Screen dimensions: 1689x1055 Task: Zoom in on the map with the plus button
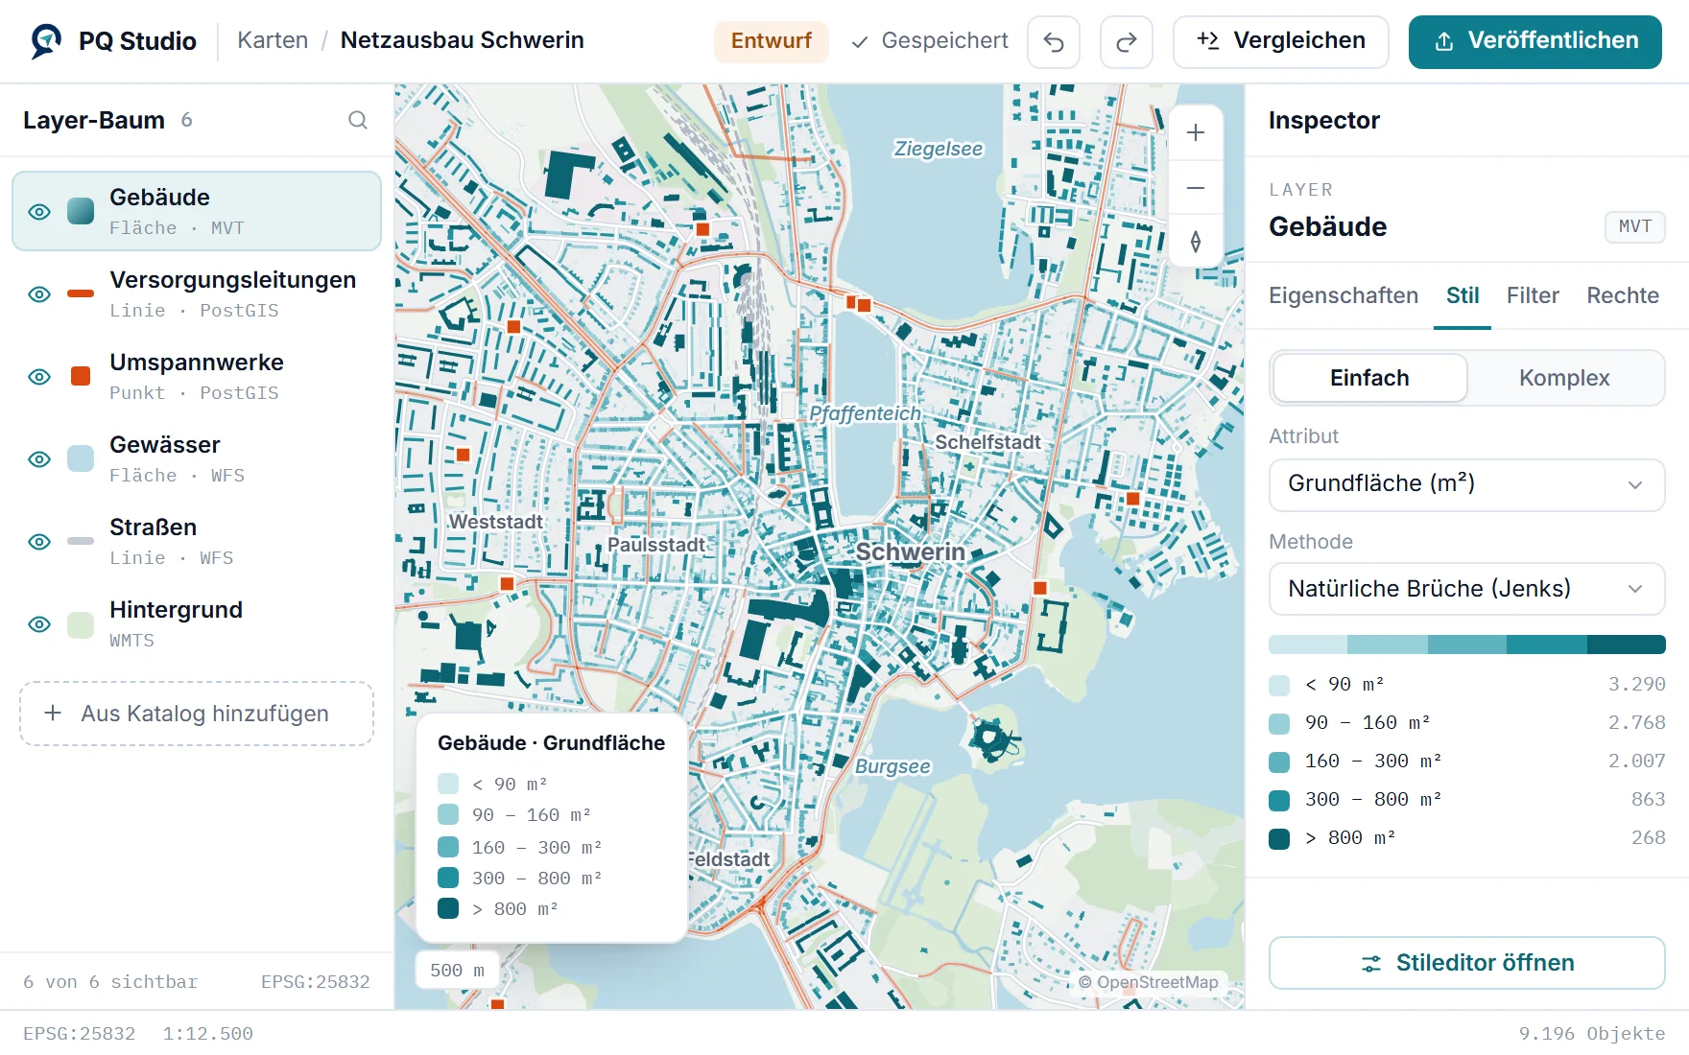[x=1196, y=132]
